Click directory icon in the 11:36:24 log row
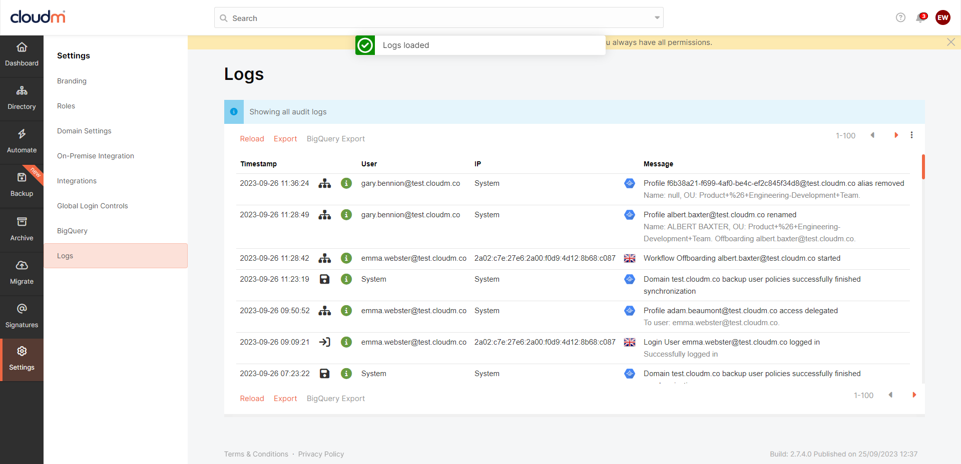Viewport: 961px width, 464px height. pos(325,183)
